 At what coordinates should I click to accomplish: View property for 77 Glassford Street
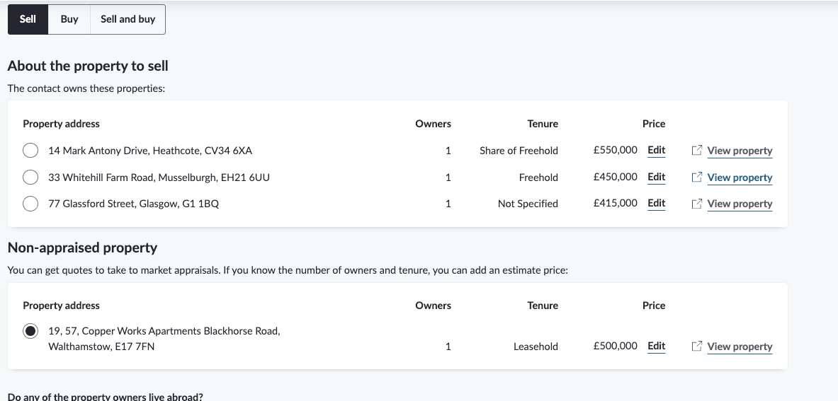pos(740,204)
